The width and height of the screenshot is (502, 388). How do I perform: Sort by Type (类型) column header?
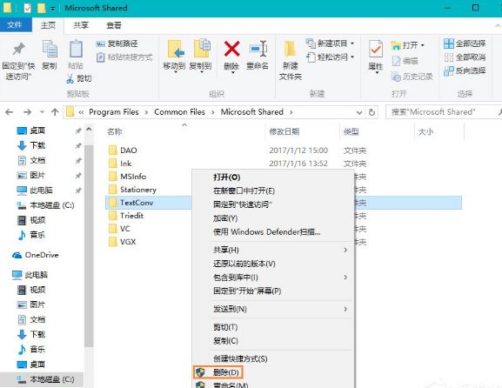coord(351,131)
